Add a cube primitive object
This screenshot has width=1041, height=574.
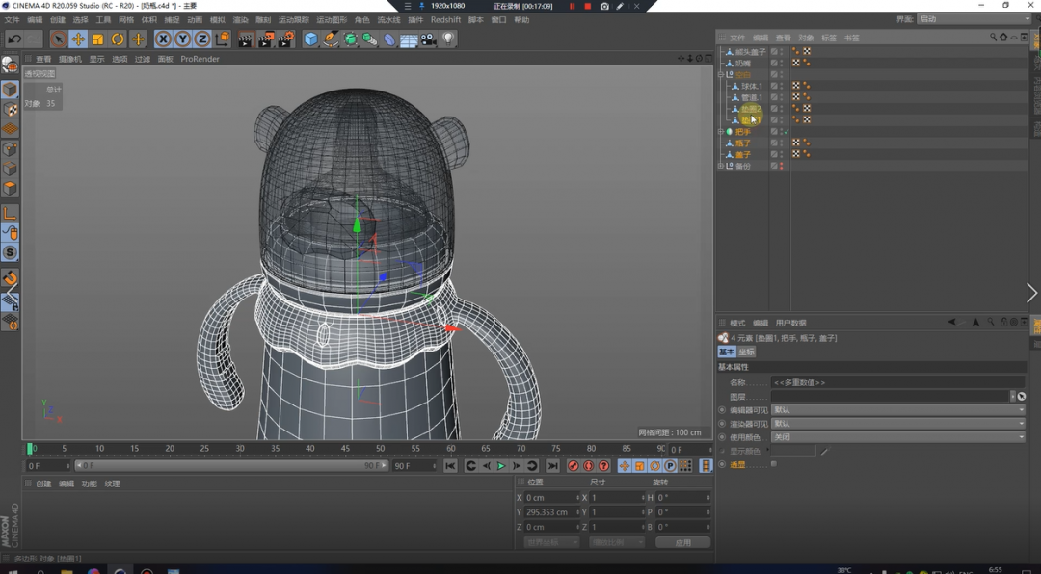click(x=310, y=39)
